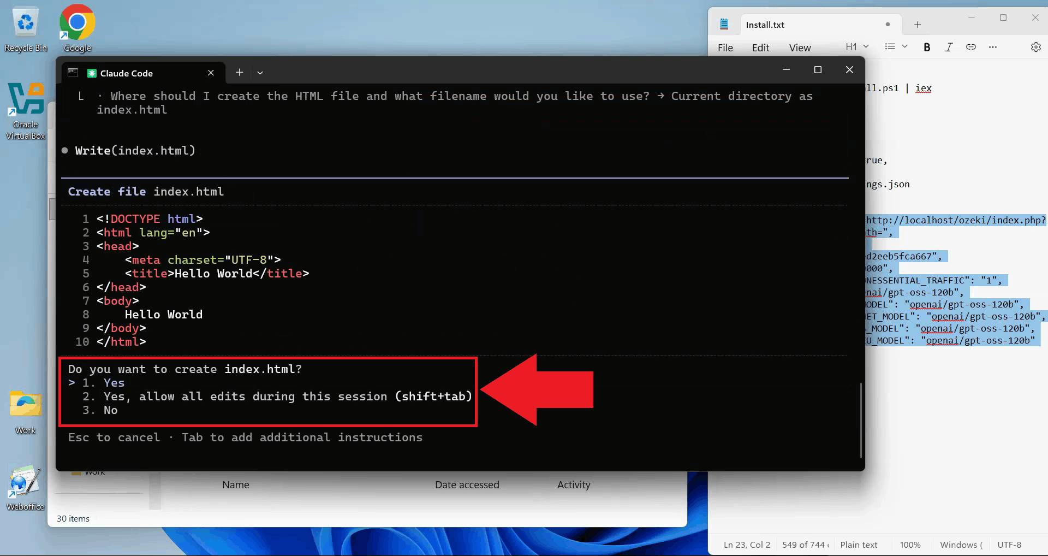Click "Plain text" in the status bar
Viewport: 1048px width, 556px height.
tap(858, 544)
